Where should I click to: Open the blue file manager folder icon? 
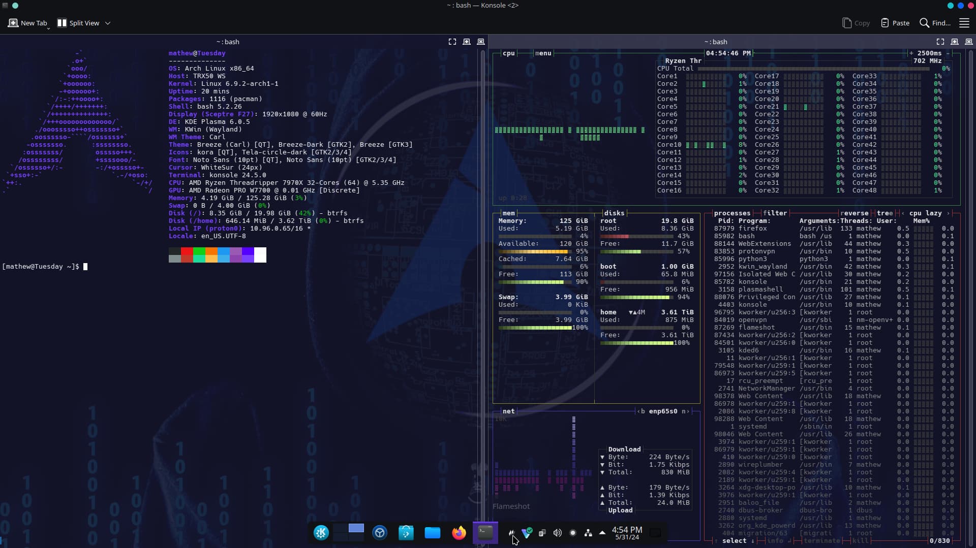[432, 533]
